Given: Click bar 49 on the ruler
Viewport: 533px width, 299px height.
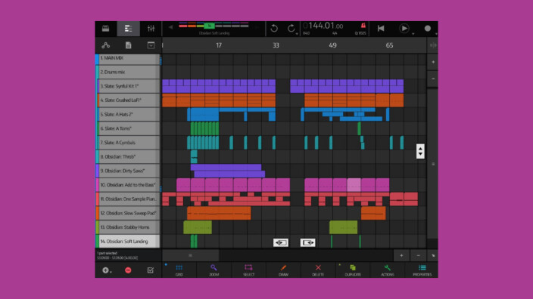Looking at the screenshot, I should [332, 45].
